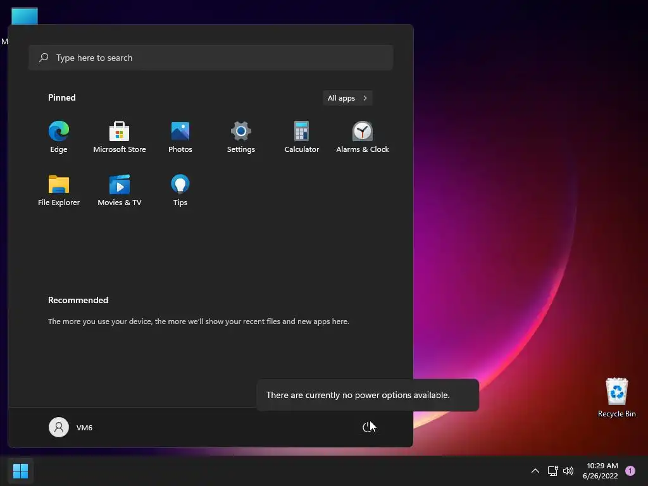The width and height of the screenshot is (648, 486).
Task: Launch the Calculator app
Action: [302, 137]
